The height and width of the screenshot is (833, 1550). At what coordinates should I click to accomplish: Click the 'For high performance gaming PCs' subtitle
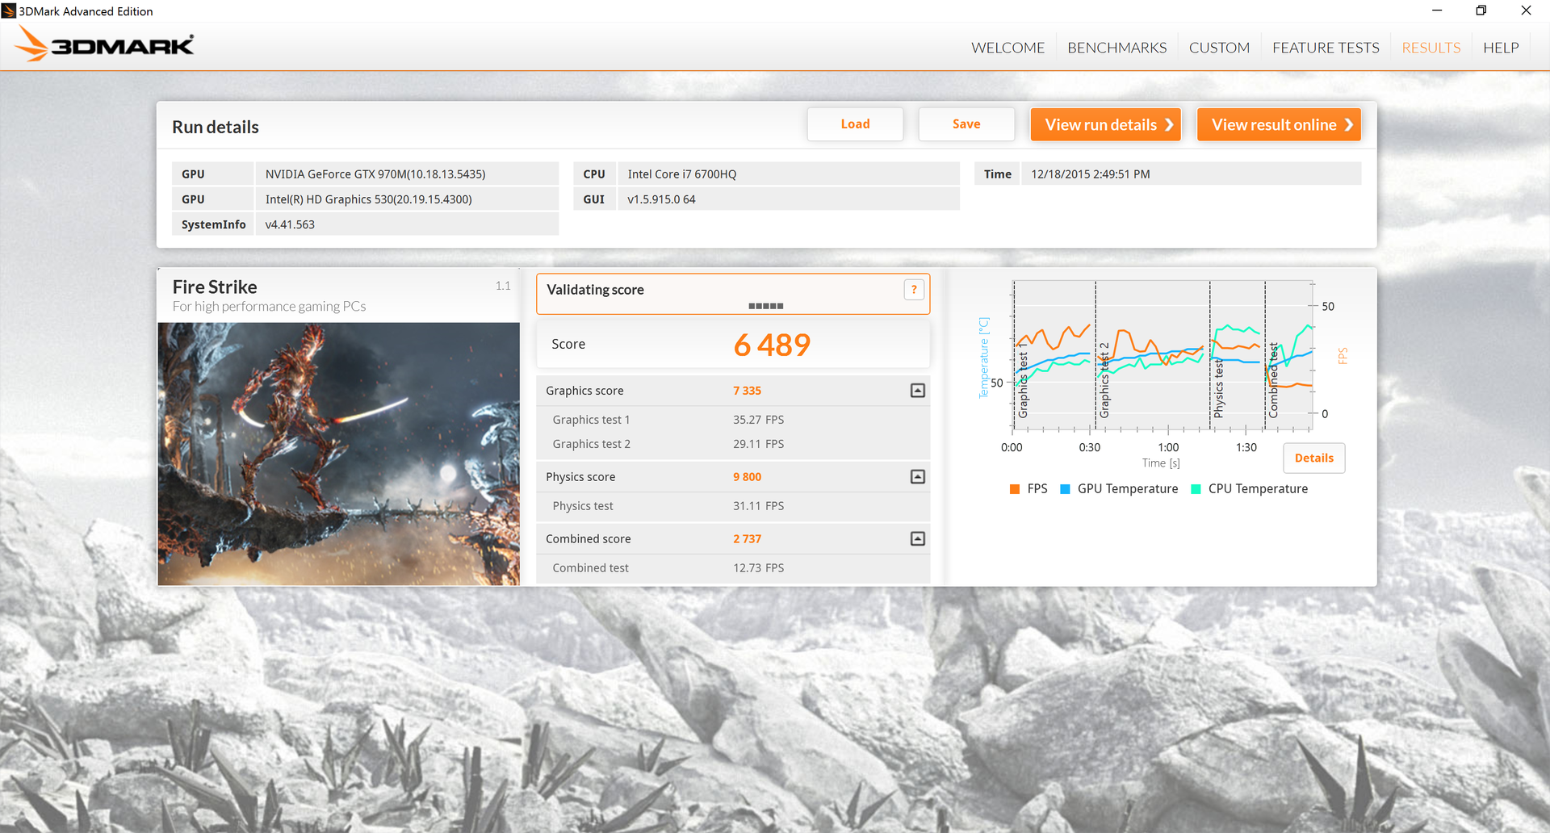click(x=269, y=307)
